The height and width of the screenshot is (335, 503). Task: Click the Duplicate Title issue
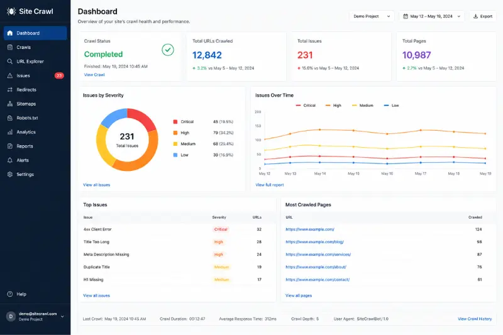(x=97, y=267)
